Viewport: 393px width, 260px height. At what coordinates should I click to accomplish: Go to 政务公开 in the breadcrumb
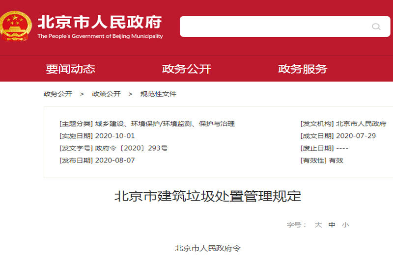[57, 94]
